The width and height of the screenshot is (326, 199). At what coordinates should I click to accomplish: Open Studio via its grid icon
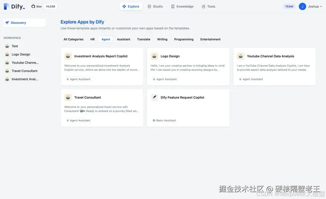149,6
